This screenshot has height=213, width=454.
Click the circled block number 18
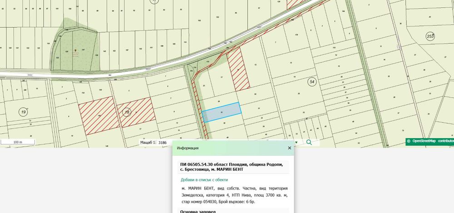[126, 112]
